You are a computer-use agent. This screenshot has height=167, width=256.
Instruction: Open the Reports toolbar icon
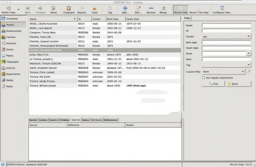coord(81,10)
